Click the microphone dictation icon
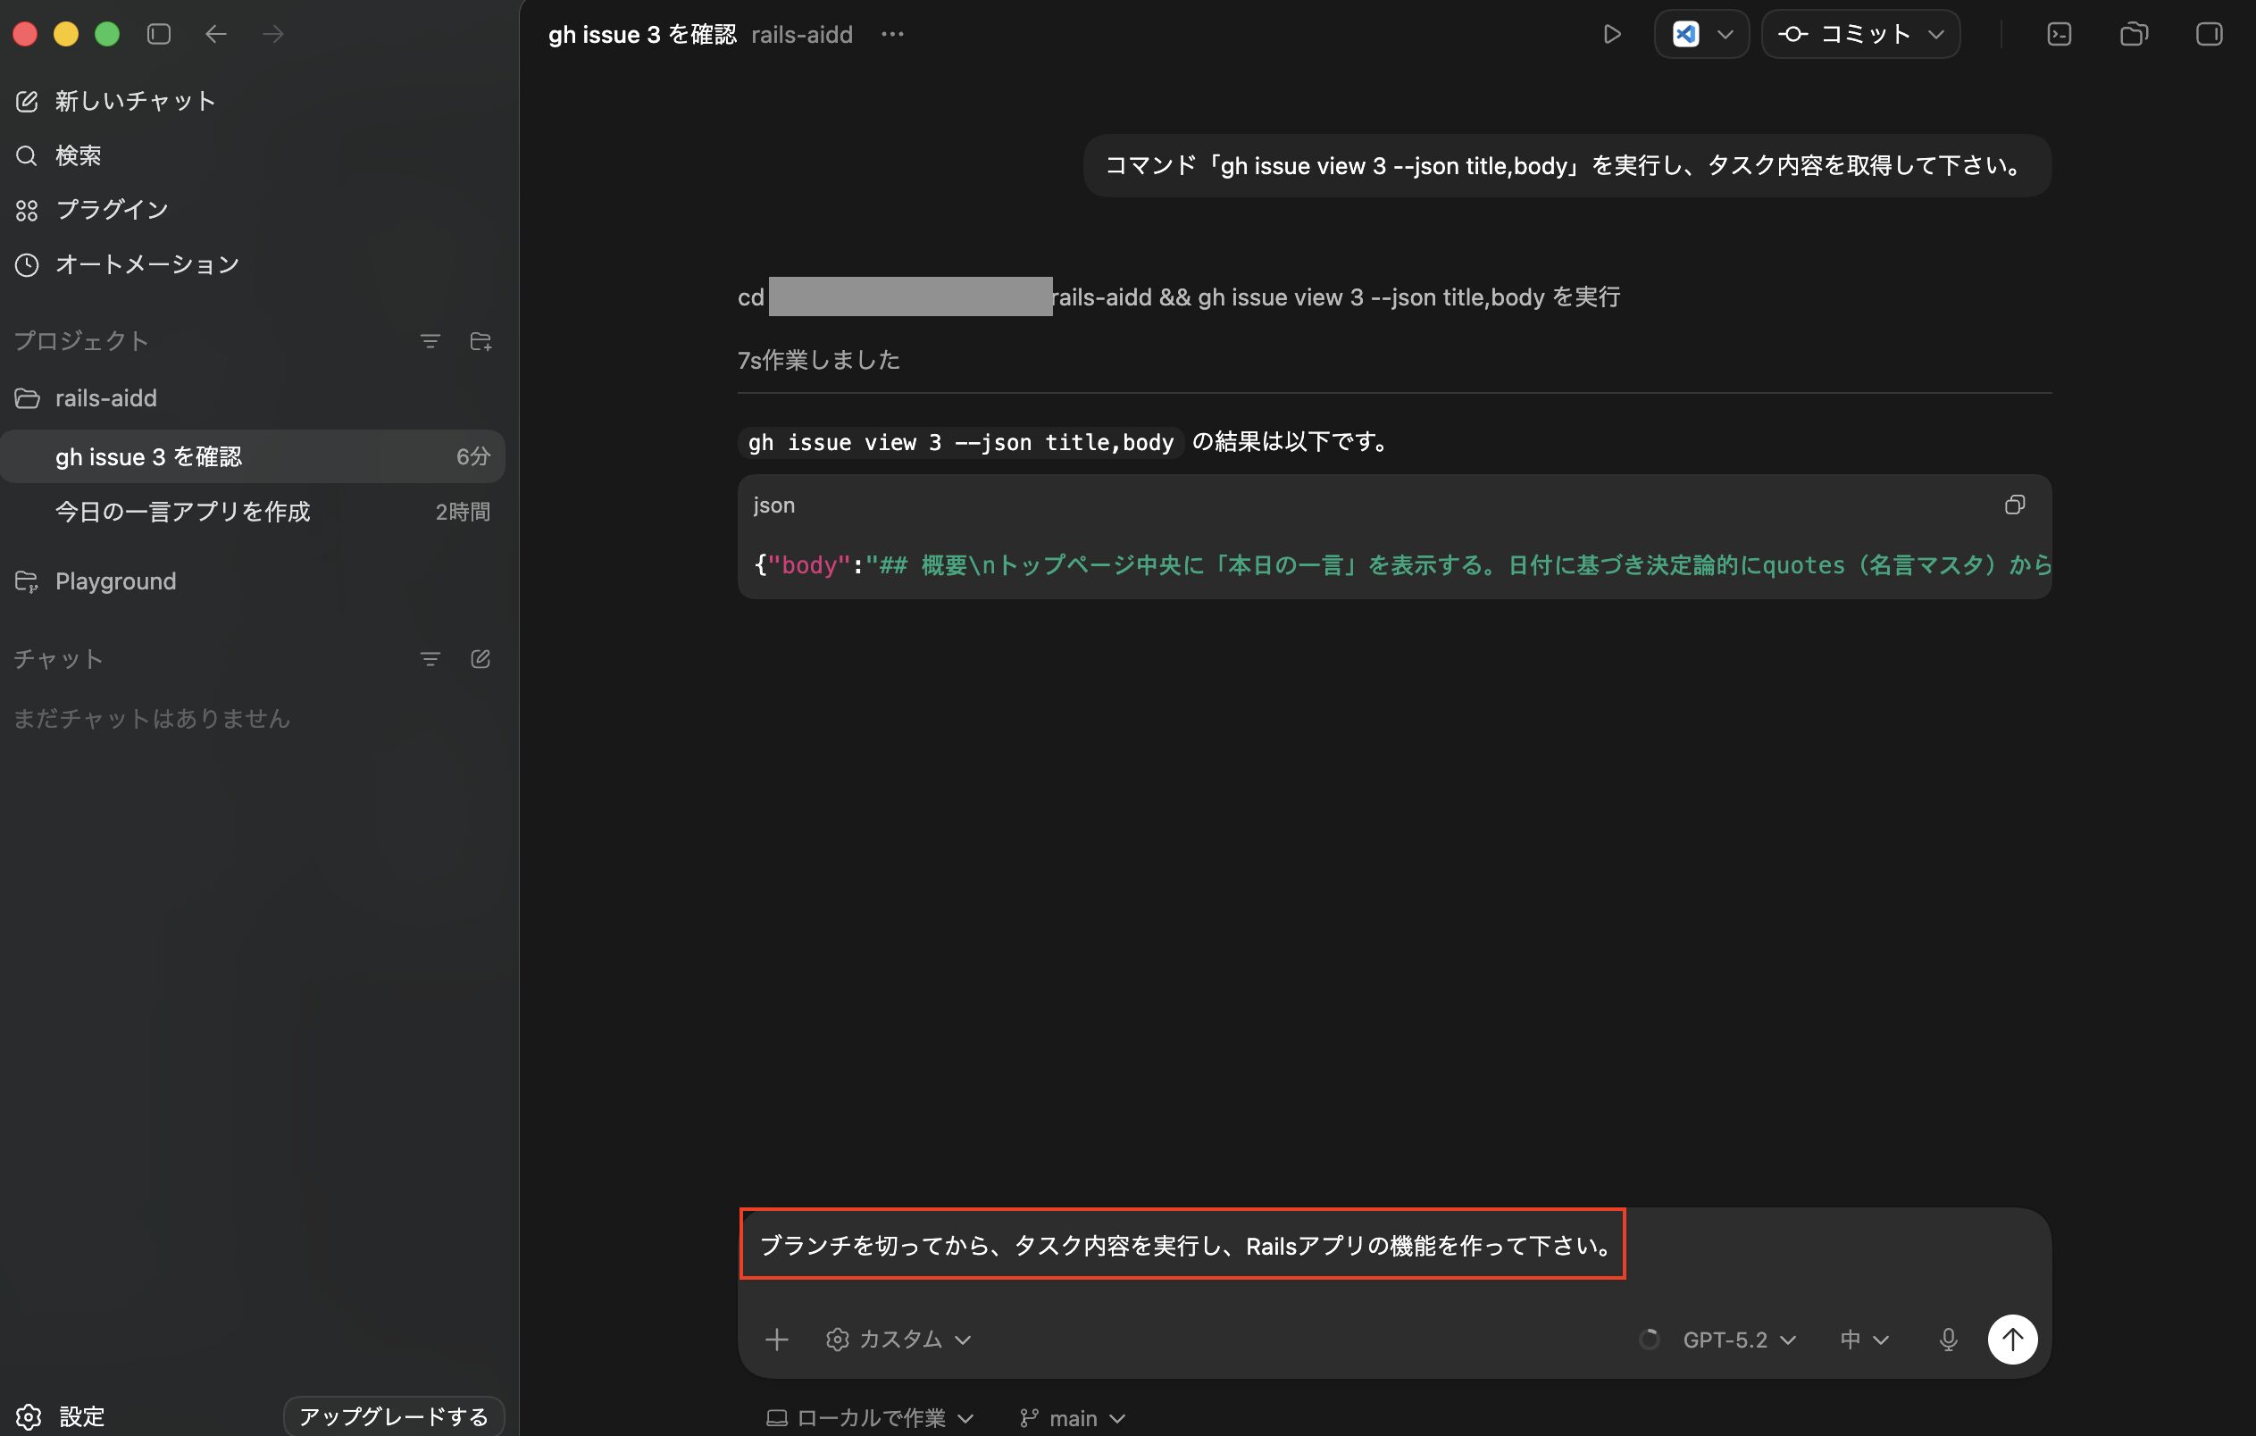This screenshot has width=2256, height=1436. coord(1948,1339)
